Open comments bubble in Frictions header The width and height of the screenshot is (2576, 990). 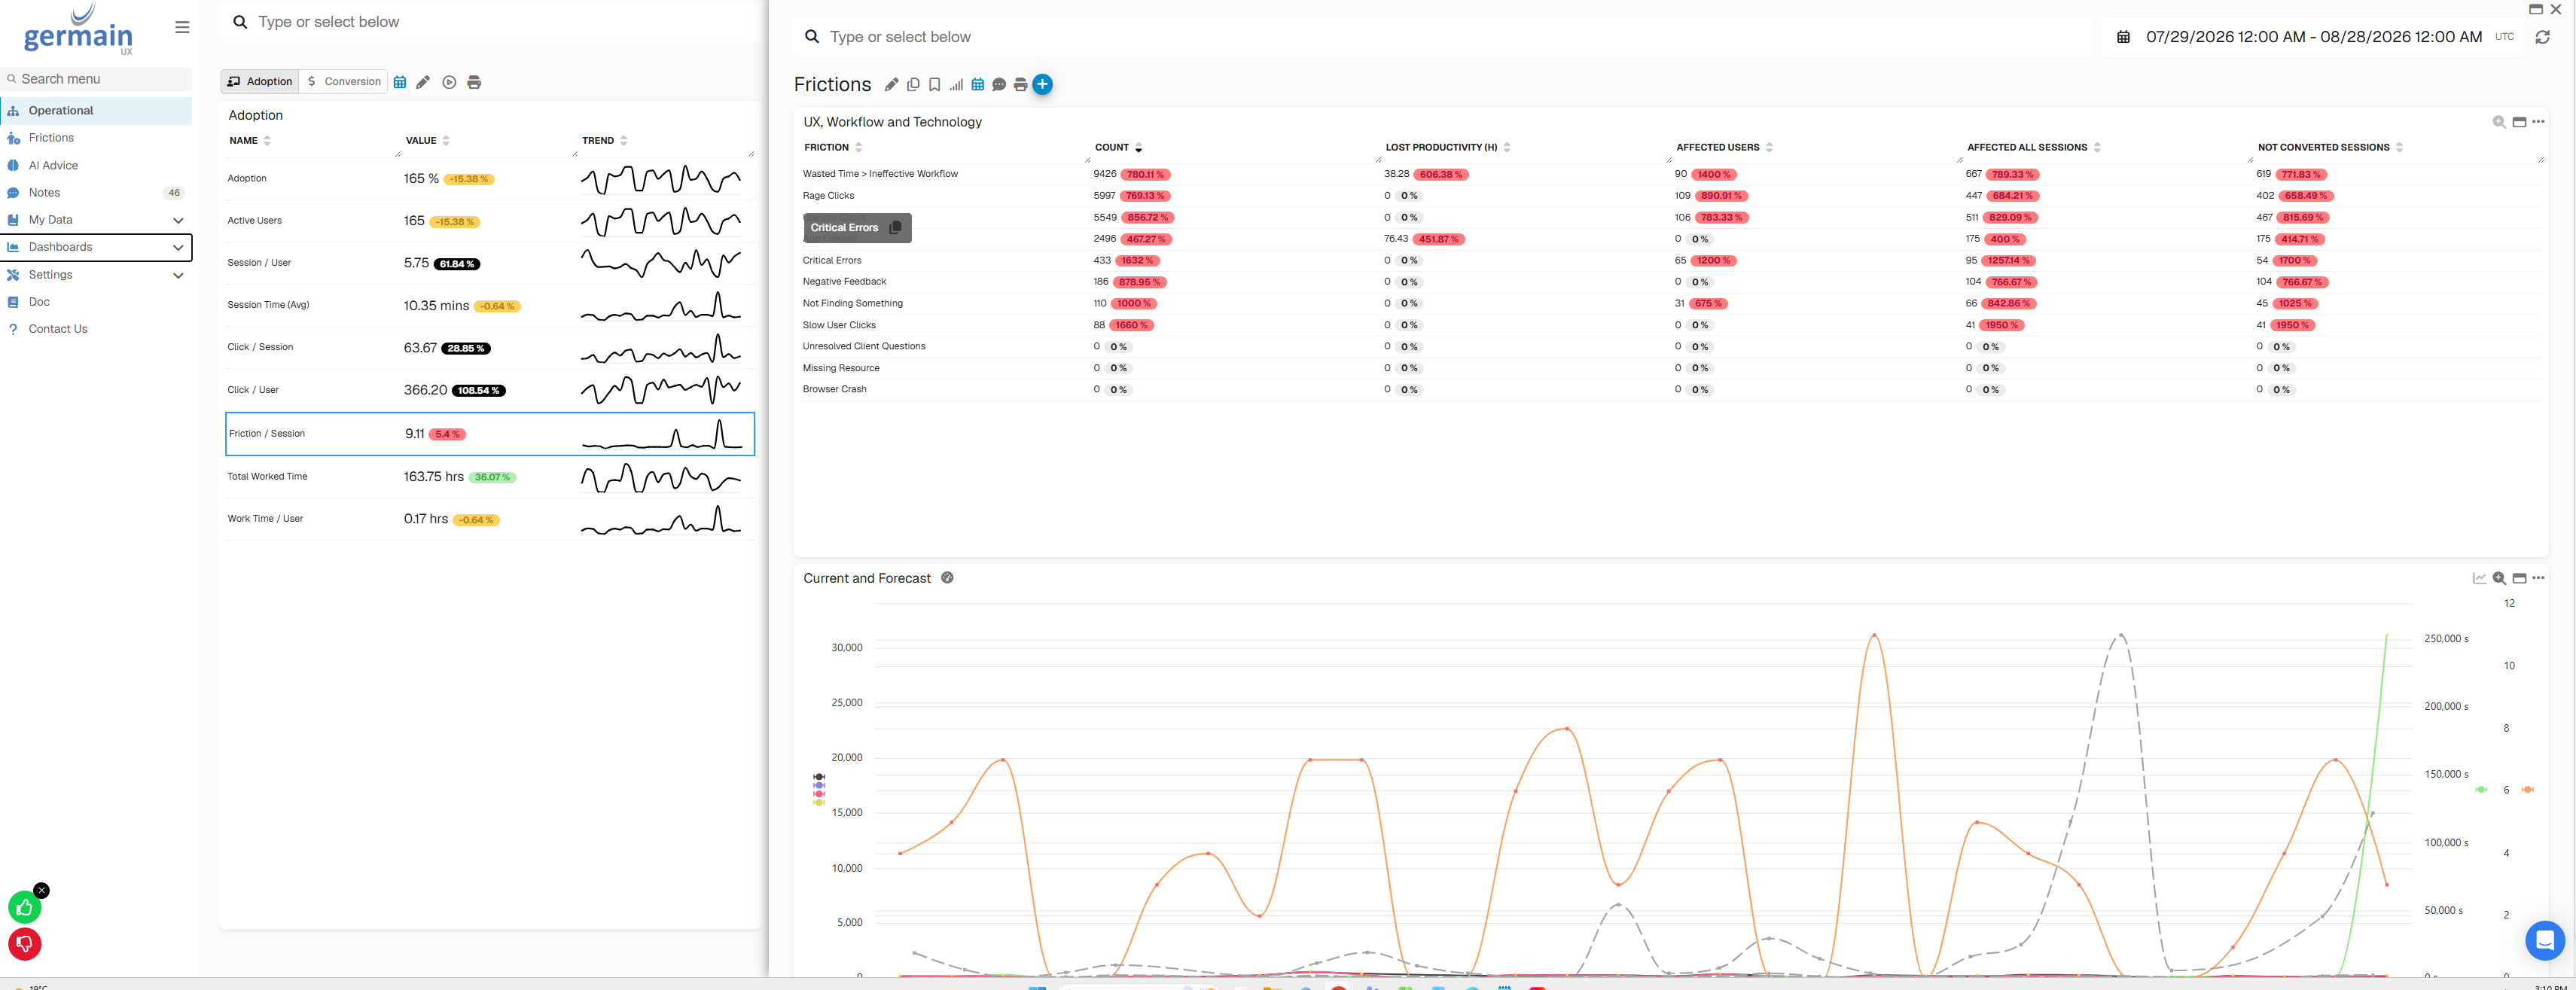[x=999, y=85]
